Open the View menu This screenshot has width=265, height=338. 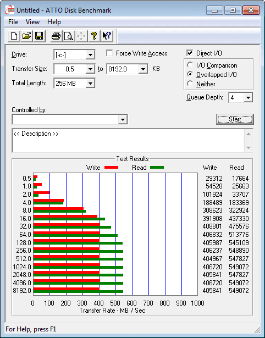(32, 22)
